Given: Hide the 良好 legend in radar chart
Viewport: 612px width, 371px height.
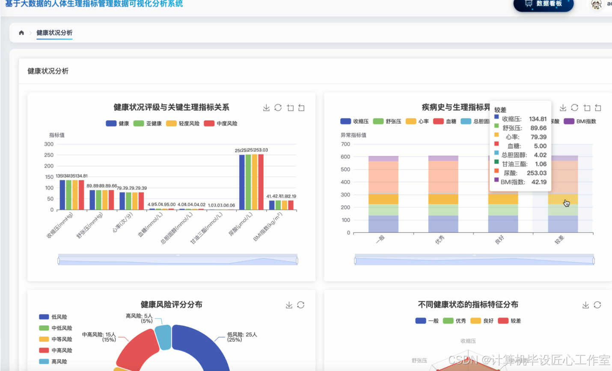Looking at the screenshot, I should tap(482, 321).
